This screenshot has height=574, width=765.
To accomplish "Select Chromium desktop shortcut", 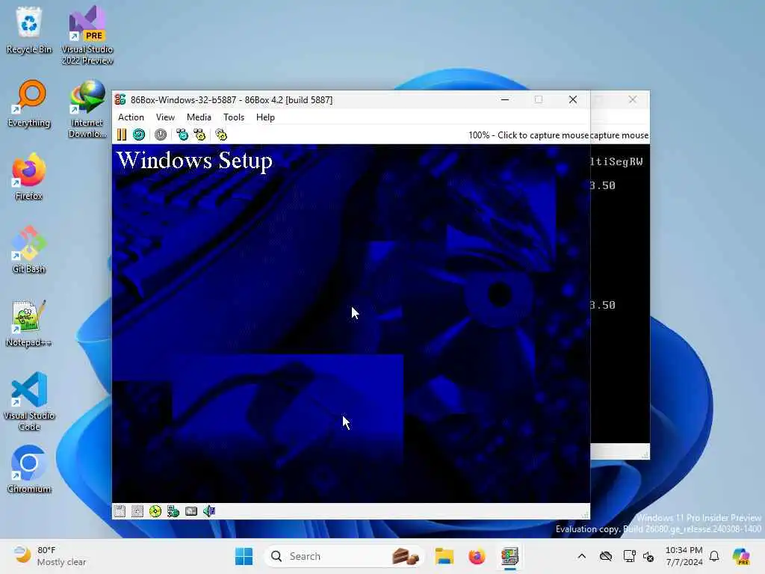I will 29,469.
